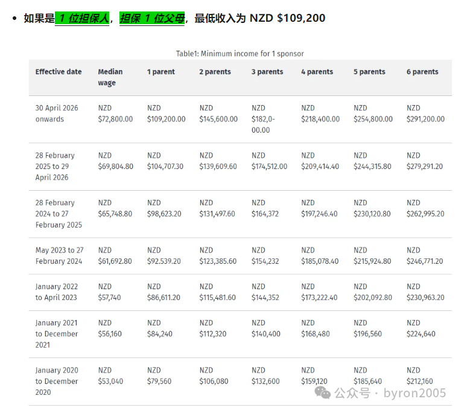Select the "January 2021 to December 2021" row label
The image size is (470, 419).
point(56,334)
